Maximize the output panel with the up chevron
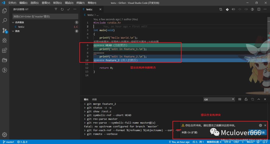270x144 pixels. pos(259,99)
